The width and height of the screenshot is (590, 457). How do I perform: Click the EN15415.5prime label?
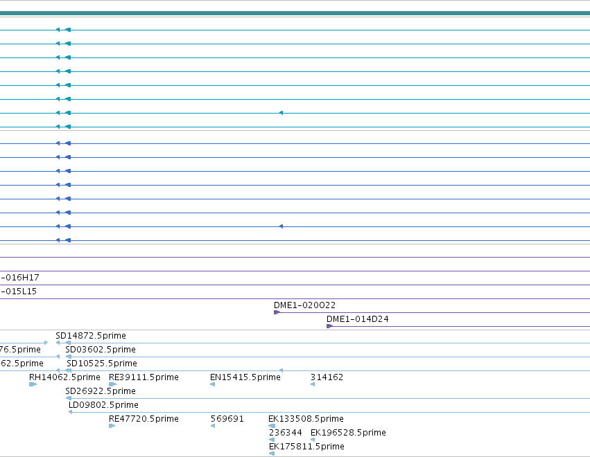pos(245,377)
